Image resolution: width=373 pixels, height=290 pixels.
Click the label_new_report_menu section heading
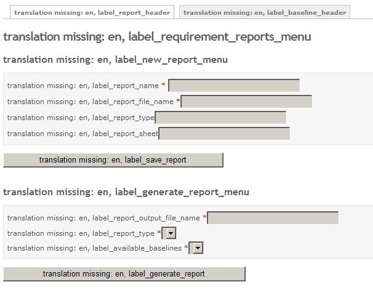(x=115, y=60)
